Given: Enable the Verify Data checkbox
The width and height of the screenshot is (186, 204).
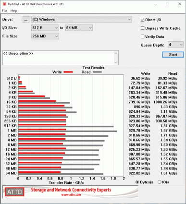Looking at the screenshot, I should [142, 36].
